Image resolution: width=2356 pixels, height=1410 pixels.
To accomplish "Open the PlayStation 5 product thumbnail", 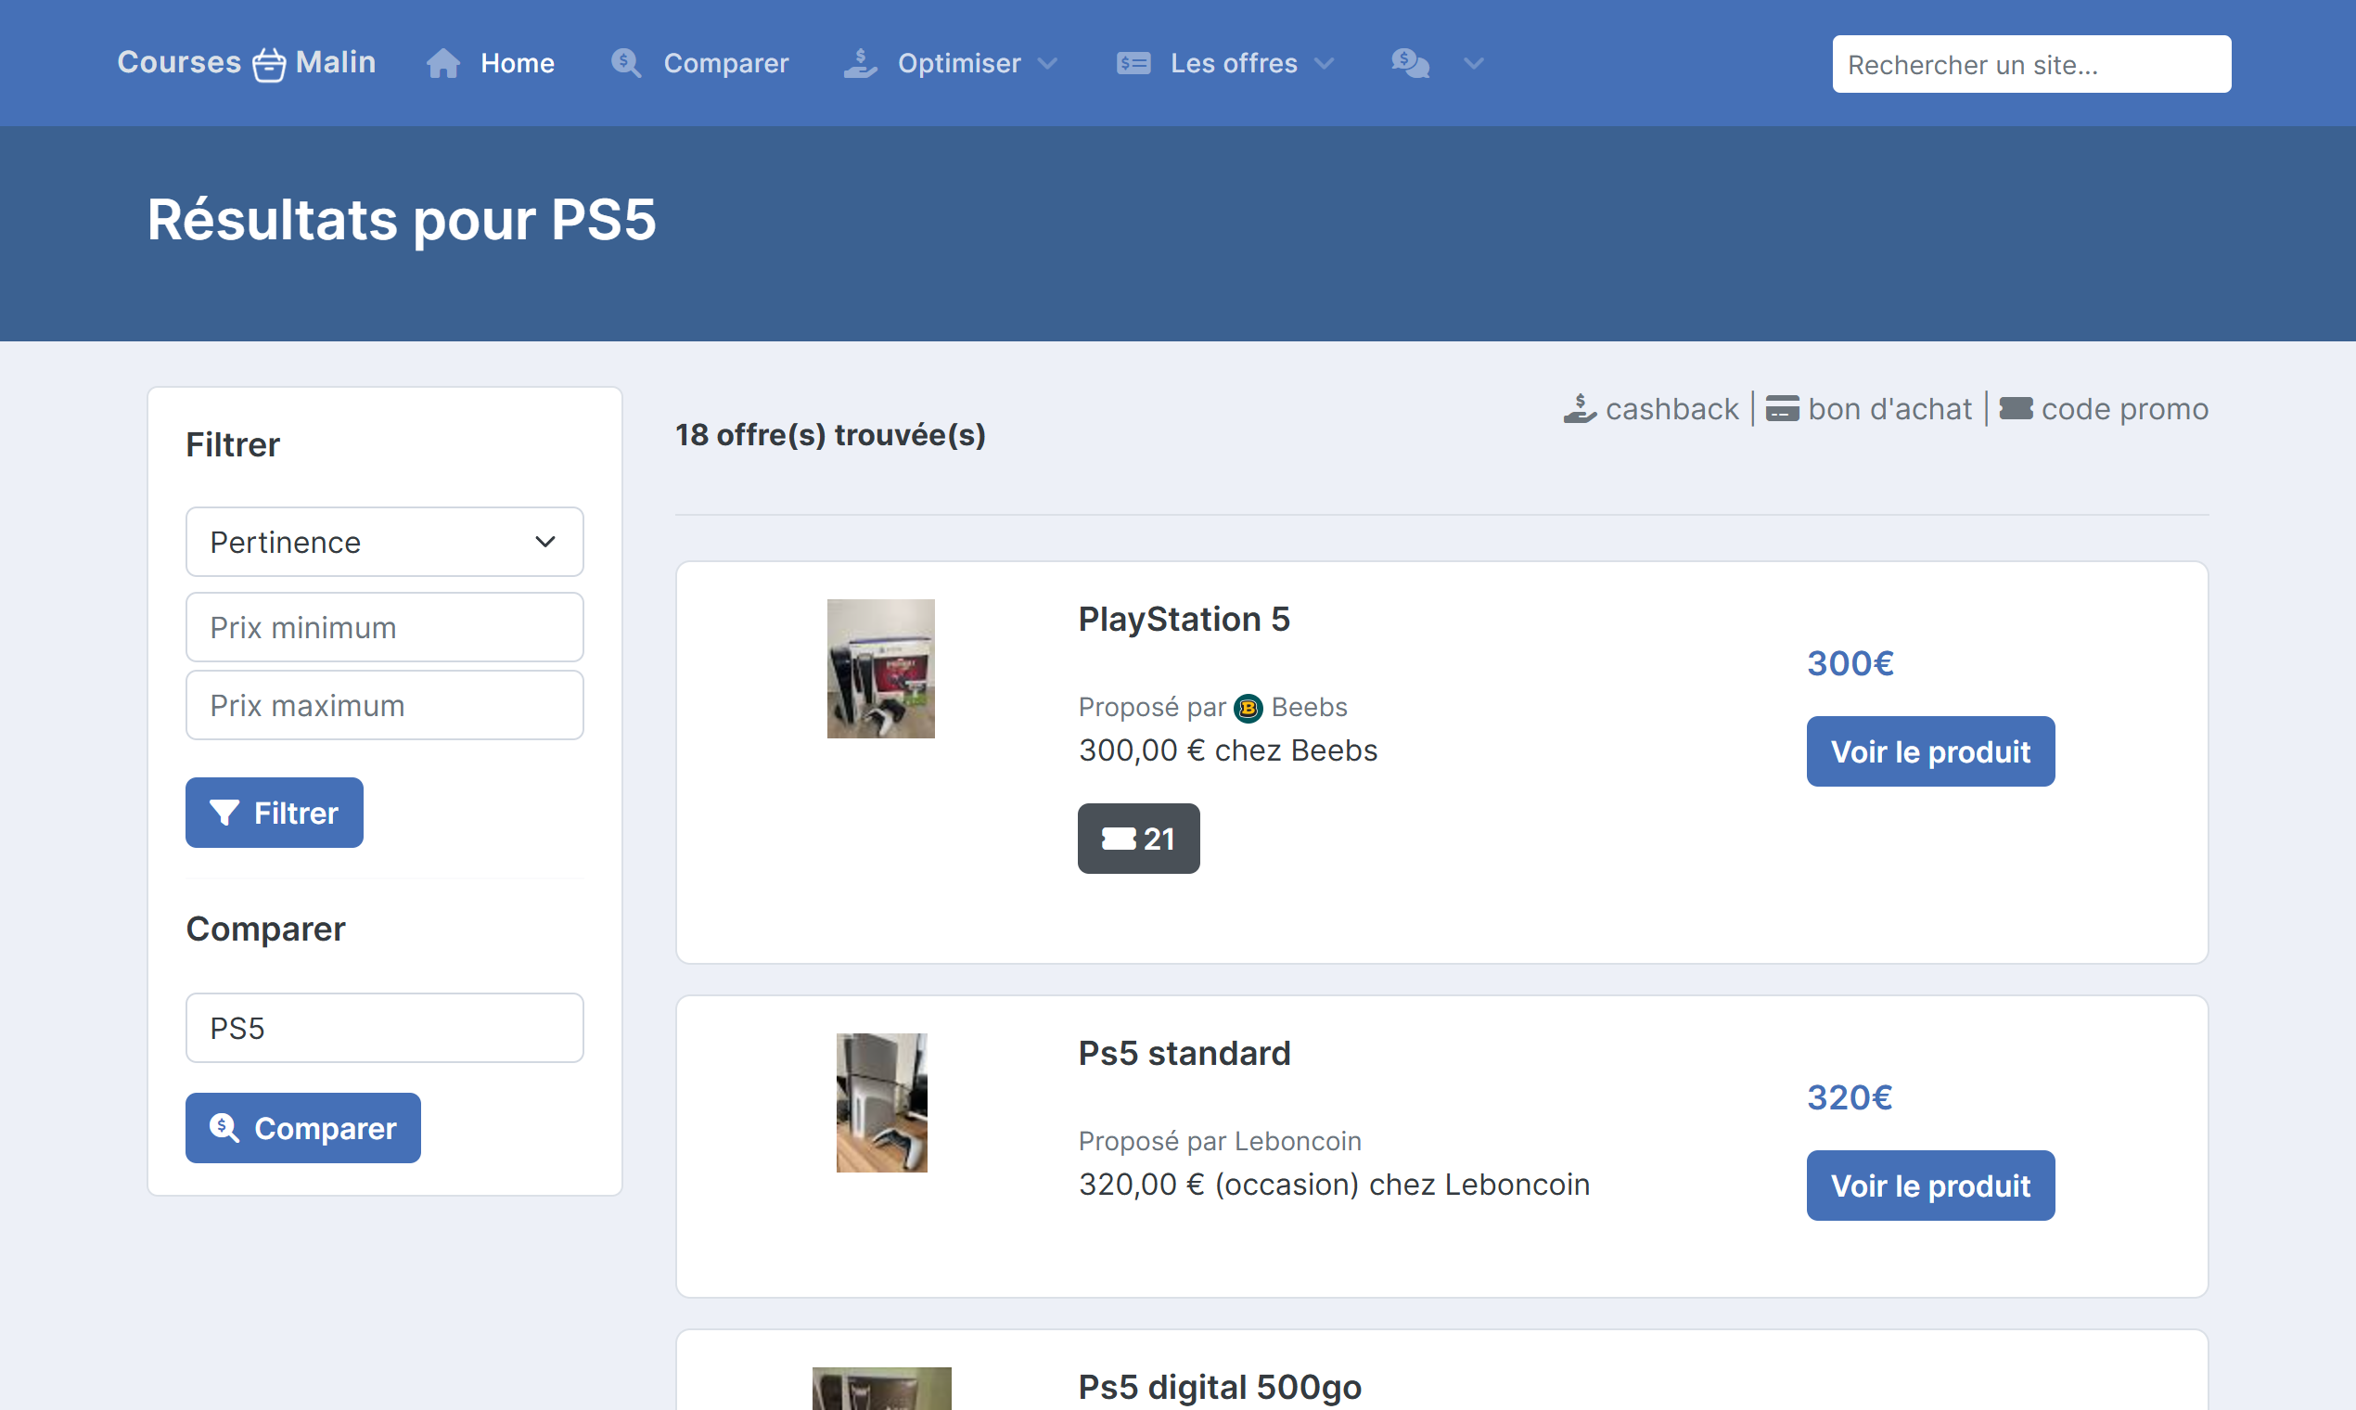I will pyautogui.click(x=880, y=669).
